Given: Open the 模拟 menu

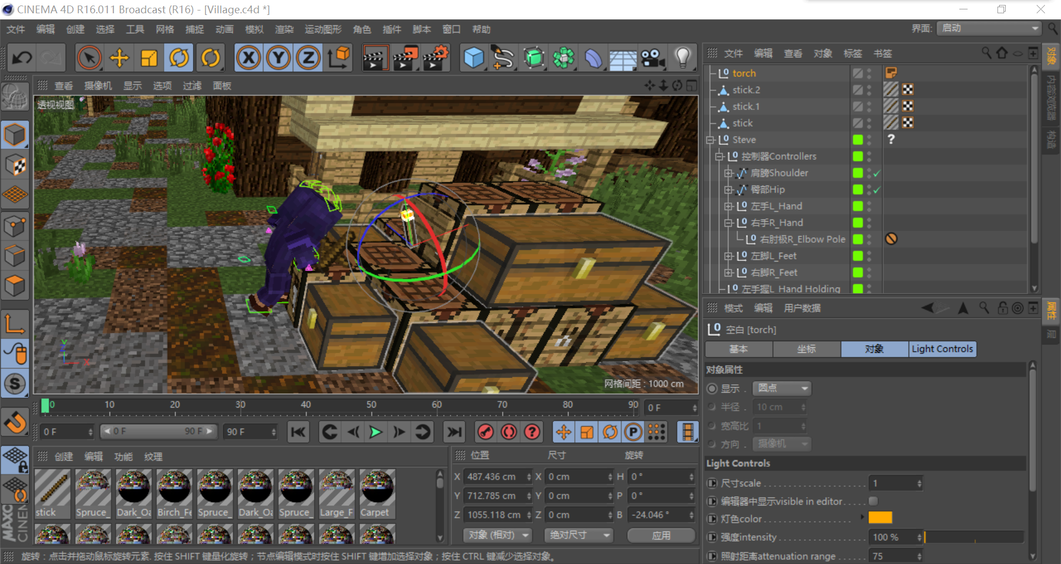Looking at the screenshot, I should point(254,29).
